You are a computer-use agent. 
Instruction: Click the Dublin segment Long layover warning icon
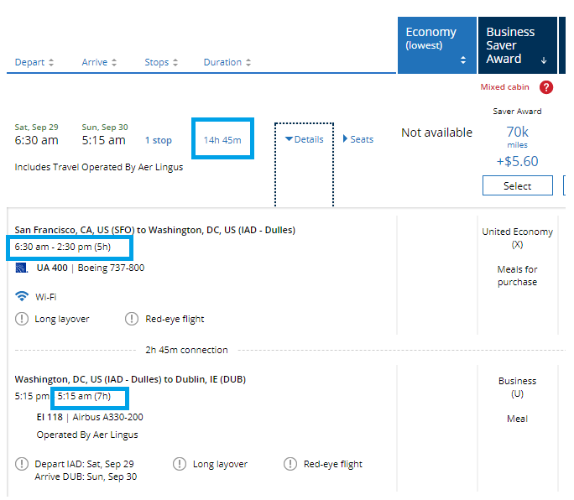[x=180, y=464]
